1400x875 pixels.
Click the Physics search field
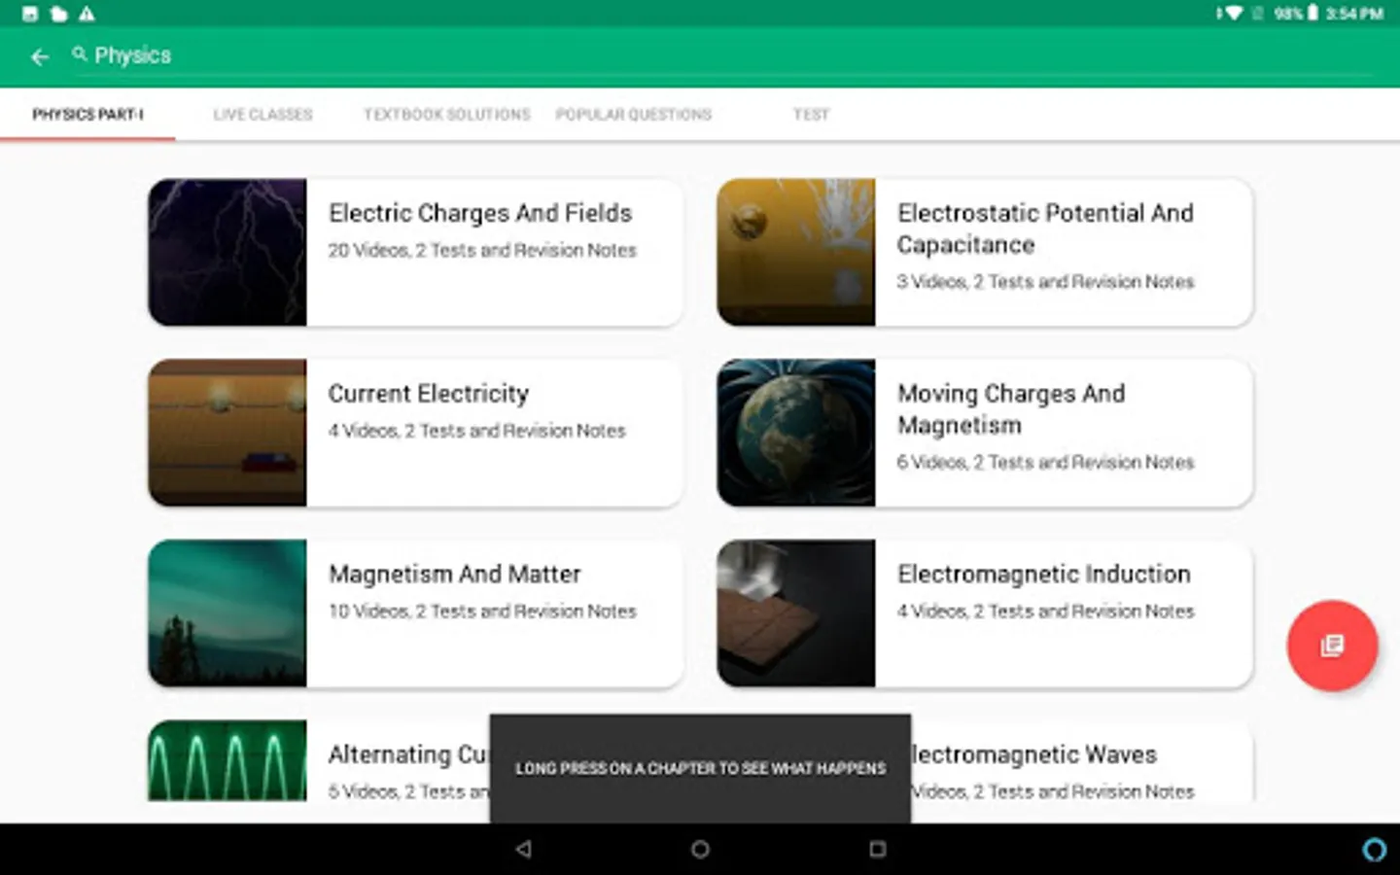click(x=724, y=55)
